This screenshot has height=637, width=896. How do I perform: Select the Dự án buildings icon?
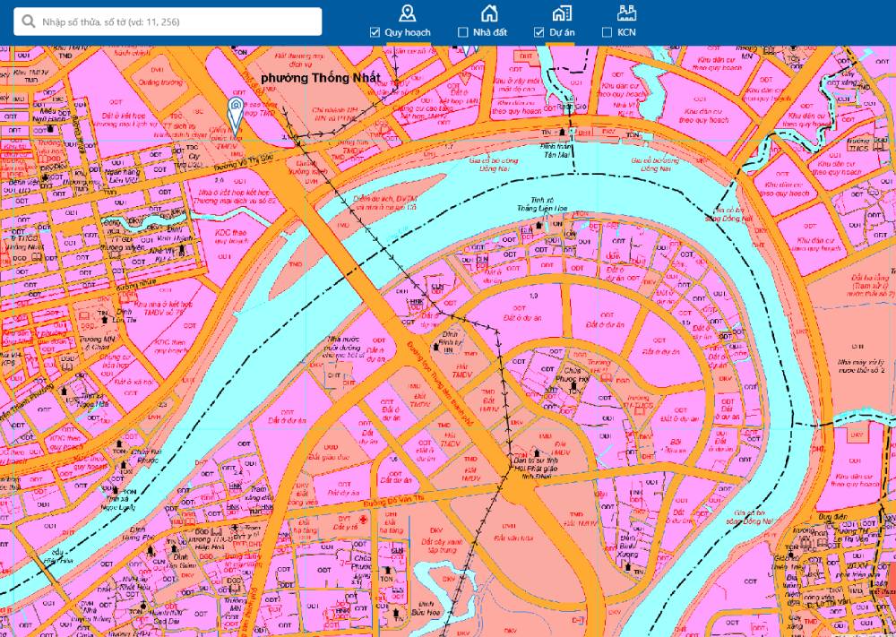[x=562, y=13]
